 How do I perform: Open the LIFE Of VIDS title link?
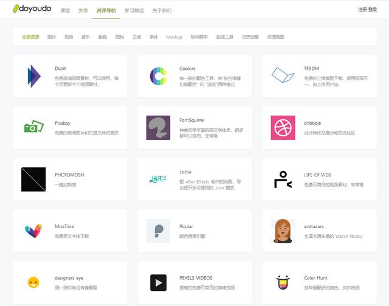[317, 175]
